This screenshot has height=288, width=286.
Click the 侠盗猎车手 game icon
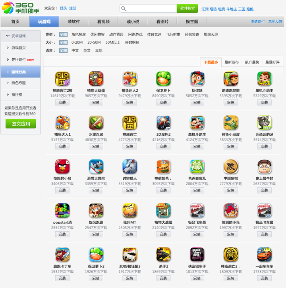point(197,254)
